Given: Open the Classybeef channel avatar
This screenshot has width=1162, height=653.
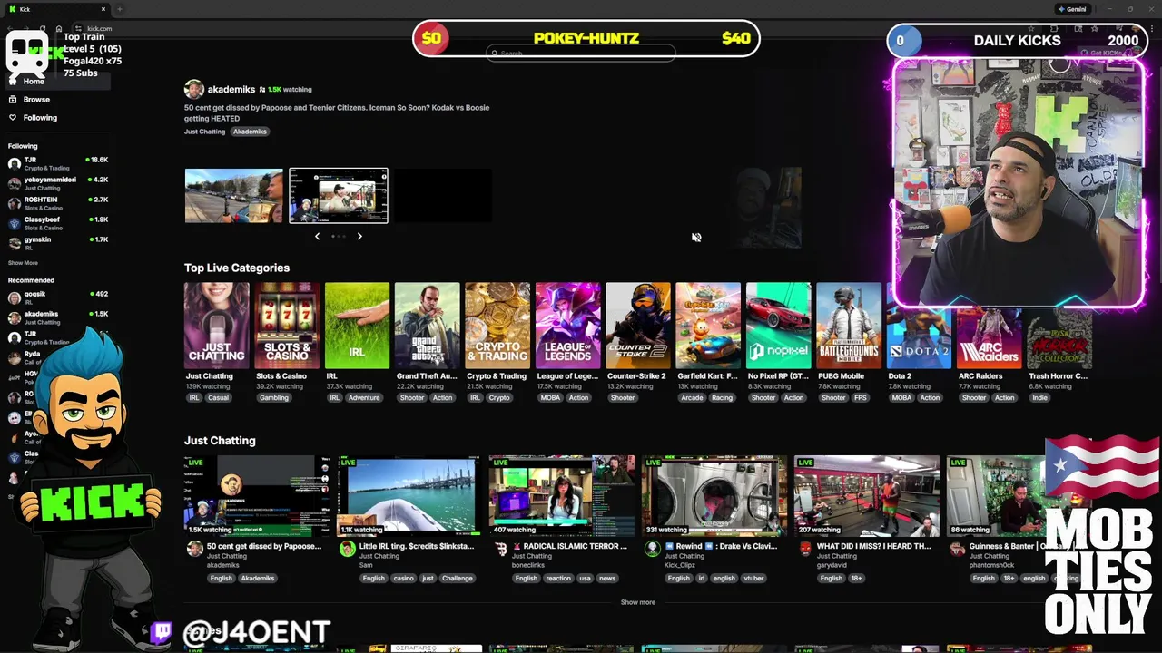Looking at the screenshot, I should 15,223.
